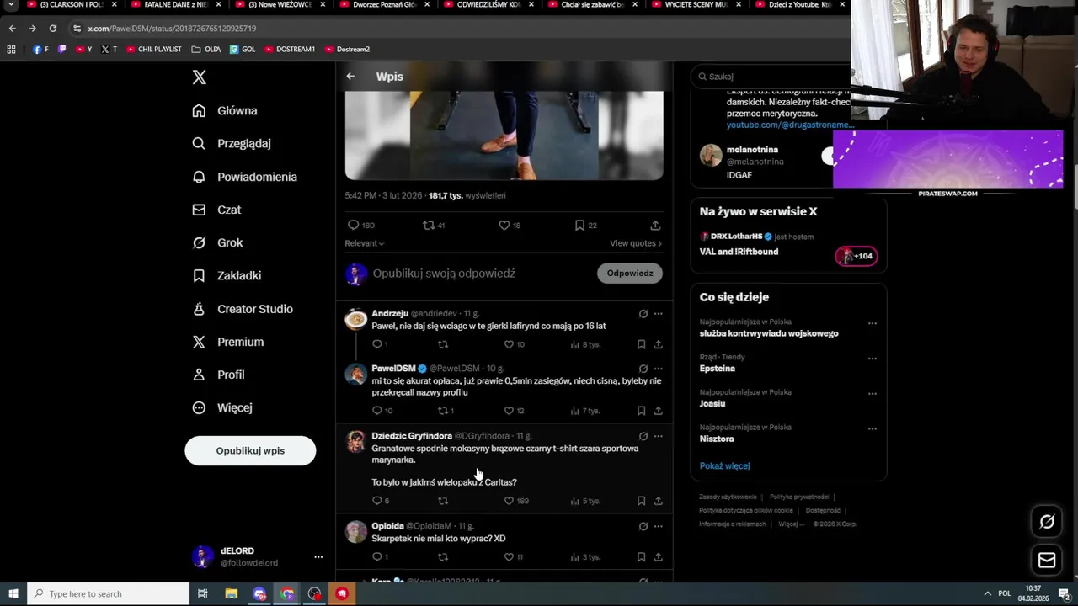This screenshot has height=606, width=1078.
Task: Click the X logo in the sidebar
Action: click(x=199, y=77)
